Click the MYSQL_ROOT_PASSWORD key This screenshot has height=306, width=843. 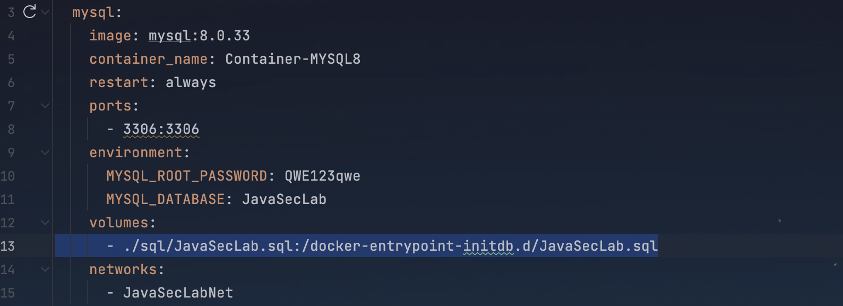tap(187, 176)
